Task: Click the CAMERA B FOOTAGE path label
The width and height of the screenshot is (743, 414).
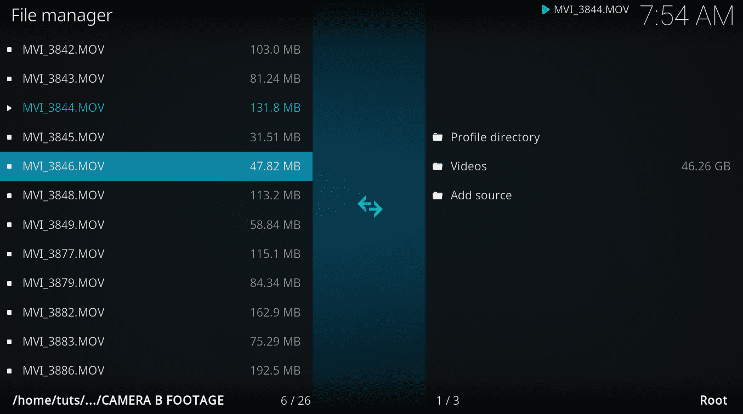Action: coord(119,400)
